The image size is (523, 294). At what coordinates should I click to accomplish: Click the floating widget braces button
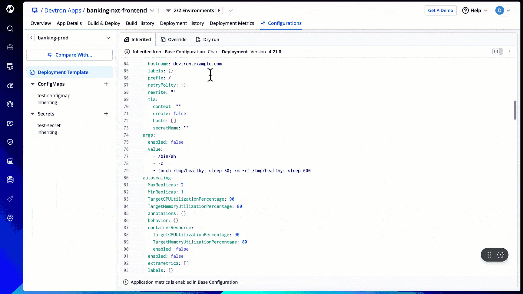500,255
